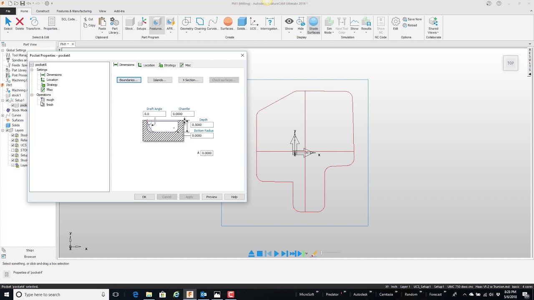Click the Boundaries... button
Image resolution: width=534 pixels, height=300 pixels.
[129, 80]
